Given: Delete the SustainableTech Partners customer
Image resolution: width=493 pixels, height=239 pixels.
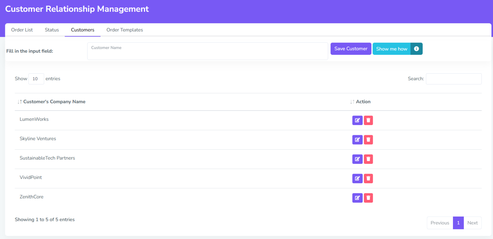Looking at the screenshot, I should [368, 159].
